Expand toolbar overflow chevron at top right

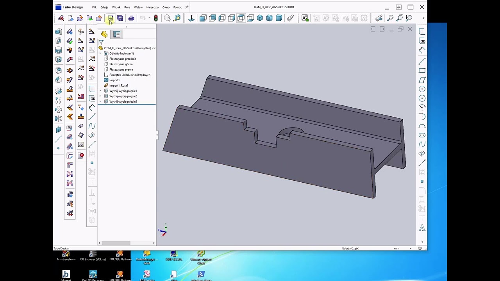click(x=423, y=18)
